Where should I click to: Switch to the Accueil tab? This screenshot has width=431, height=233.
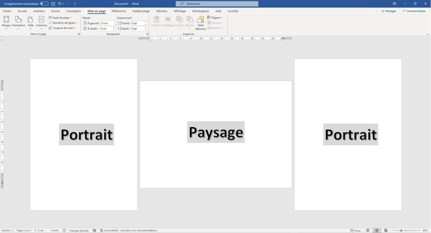tap(22, 11)
